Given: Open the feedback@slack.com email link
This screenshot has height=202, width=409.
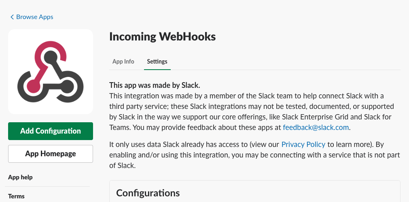Looking at the screenshot, I should click(x=316, y=128).
